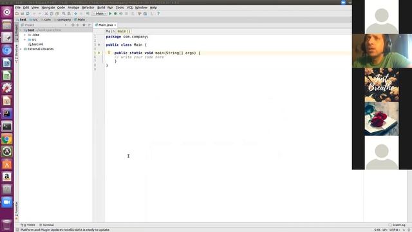Click the src breadcrumb in navigation bar
Screen dimensions: 412x232
(x=33, y=20)
